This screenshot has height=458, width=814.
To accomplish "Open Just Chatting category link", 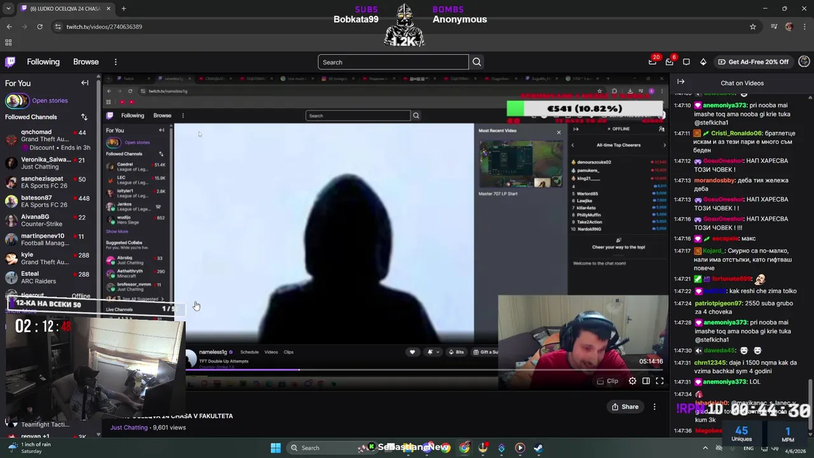I will pyautogui.click(x=129, y=427).
